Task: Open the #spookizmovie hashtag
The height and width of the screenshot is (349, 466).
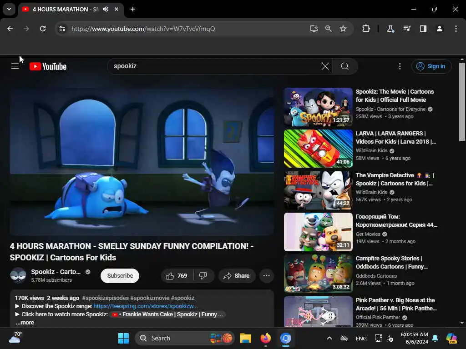Action: [x=149, y=298]
